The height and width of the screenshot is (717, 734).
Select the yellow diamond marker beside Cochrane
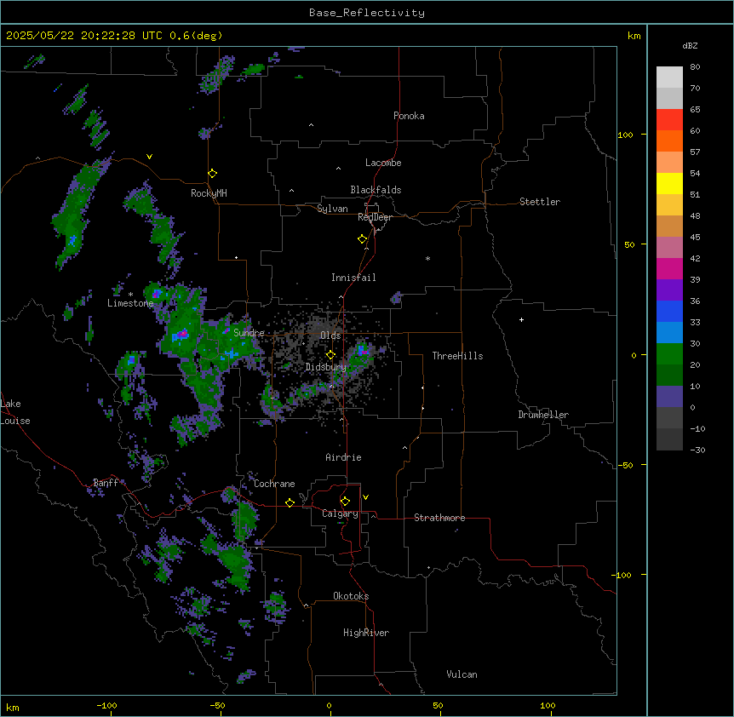click(290, 502)
